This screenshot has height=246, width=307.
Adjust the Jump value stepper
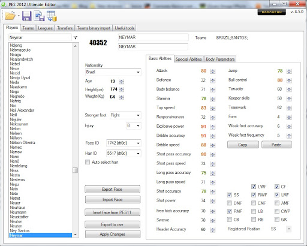pos(289,71)
